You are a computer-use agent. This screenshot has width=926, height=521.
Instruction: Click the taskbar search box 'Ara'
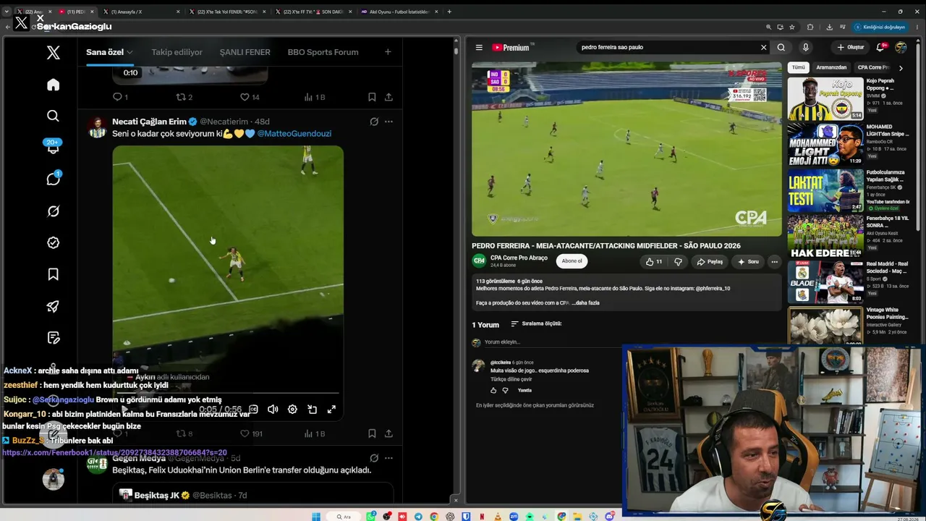(x=345, y=517)
